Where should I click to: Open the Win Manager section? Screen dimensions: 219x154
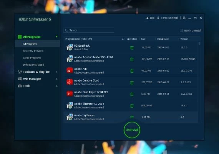coord(32,79)
